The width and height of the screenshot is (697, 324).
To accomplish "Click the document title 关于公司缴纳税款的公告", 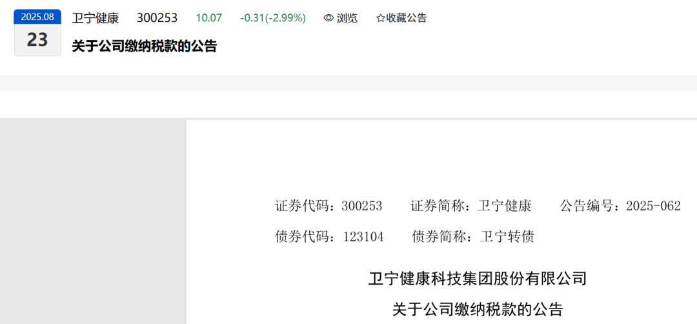I will point(478,309).
